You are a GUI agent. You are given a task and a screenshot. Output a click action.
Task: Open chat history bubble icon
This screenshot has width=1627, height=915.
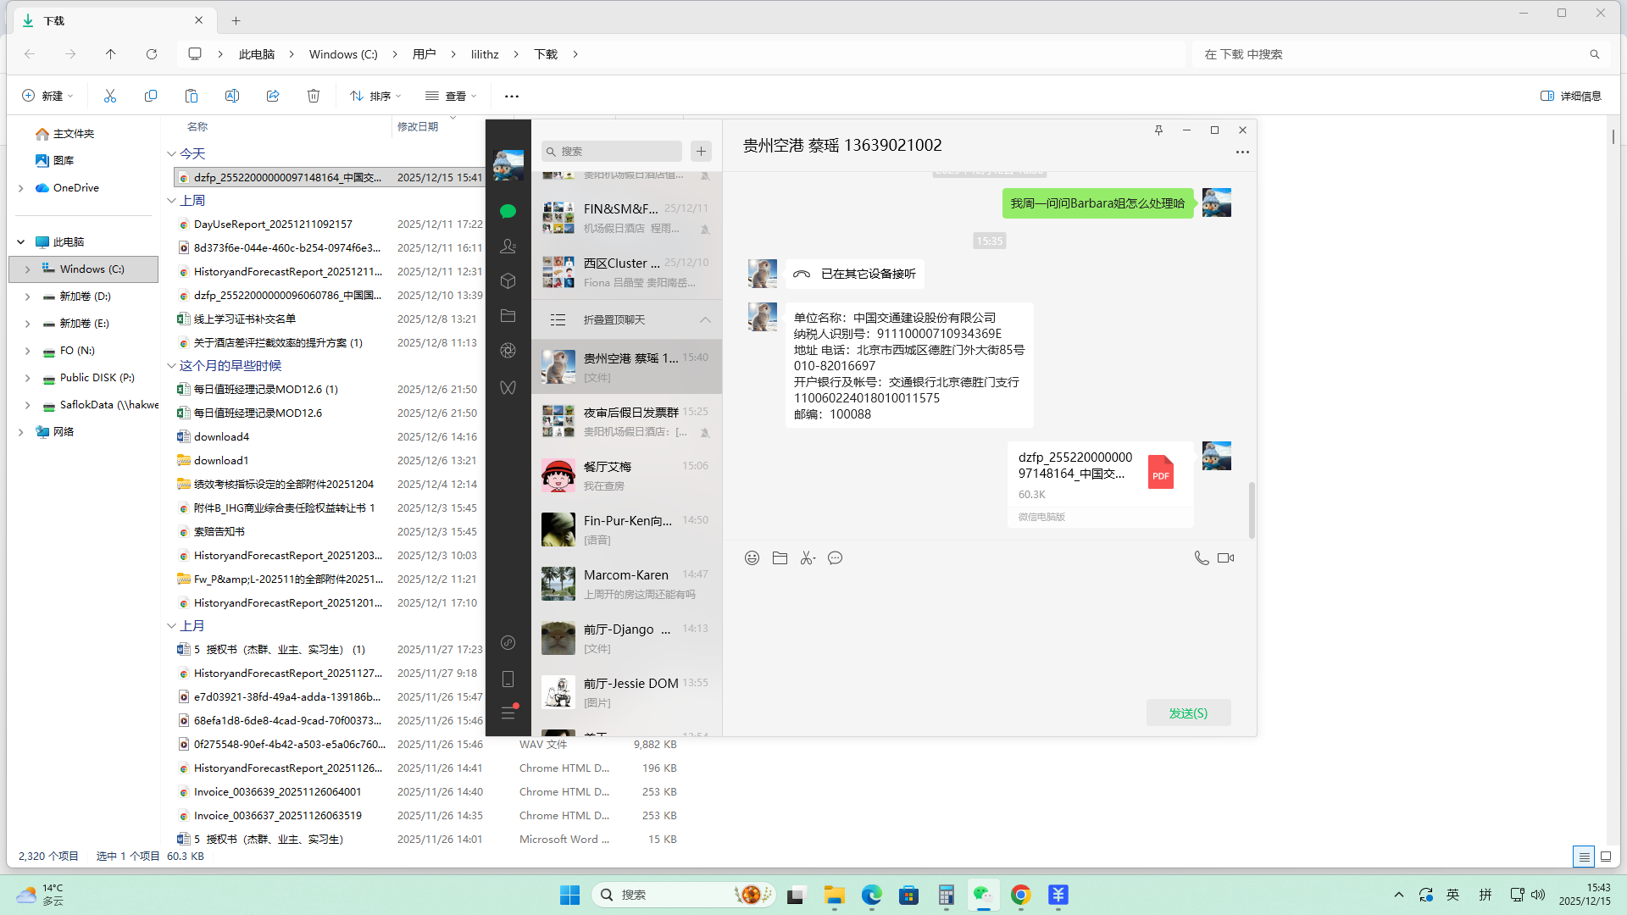pos(835,557)
